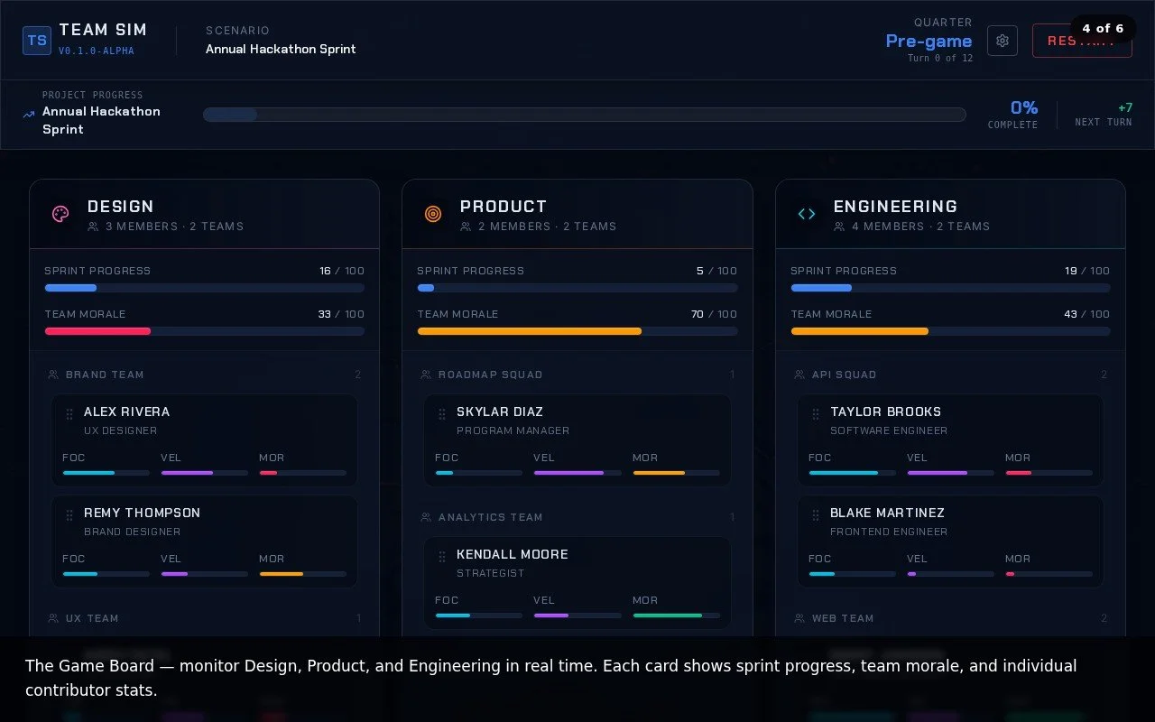Click the Design '16 / 100' sprint value
Image resolution: width=1155 pixels, height=722 pixels.
(342, 271)
